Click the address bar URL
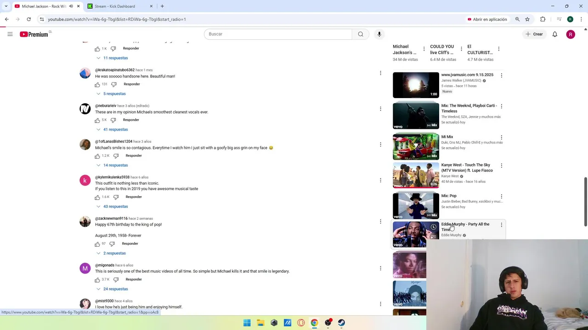 pyautogui.click(x=117, y=19)
